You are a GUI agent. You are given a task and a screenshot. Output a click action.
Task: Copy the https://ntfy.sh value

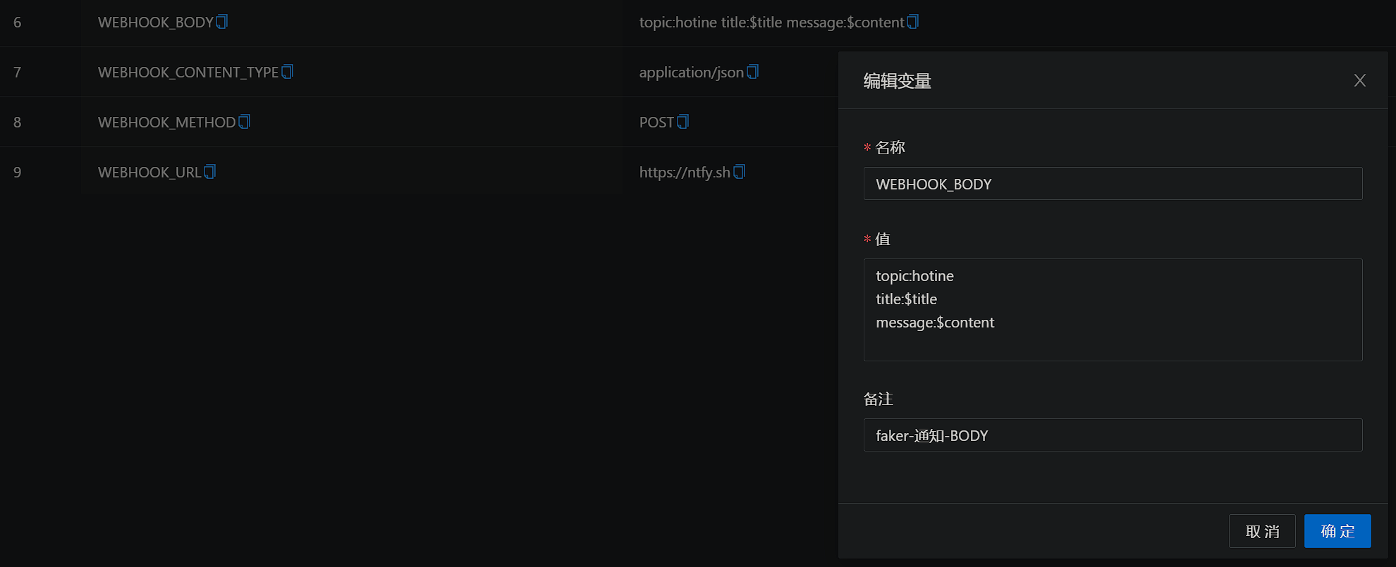[740, 170]
